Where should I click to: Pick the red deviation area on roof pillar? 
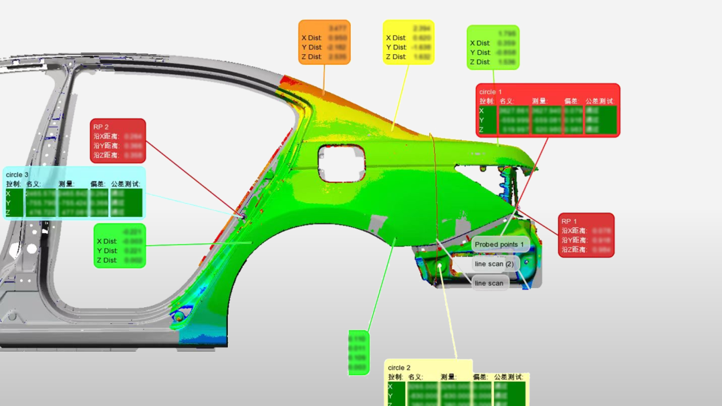coord(291,83)
